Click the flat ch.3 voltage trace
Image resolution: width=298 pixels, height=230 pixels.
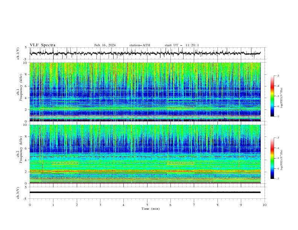[145, 192]
